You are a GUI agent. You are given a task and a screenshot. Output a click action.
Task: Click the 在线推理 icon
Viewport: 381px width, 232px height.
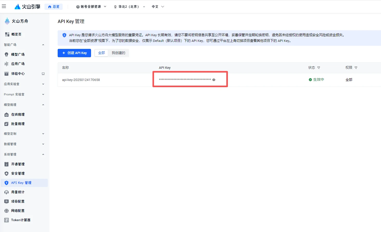pos(6,114)
